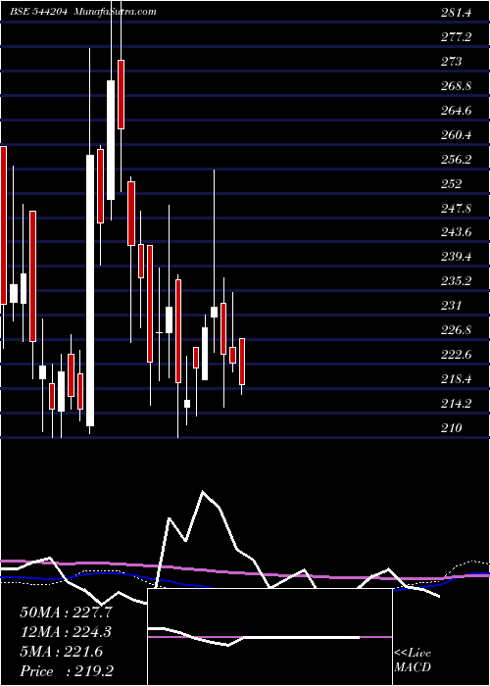
Task: Click the 210 price axis label
Action: (451, 428)
